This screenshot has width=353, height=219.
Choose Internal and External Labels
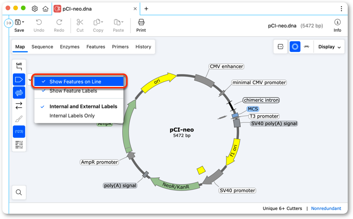[79, 107]
